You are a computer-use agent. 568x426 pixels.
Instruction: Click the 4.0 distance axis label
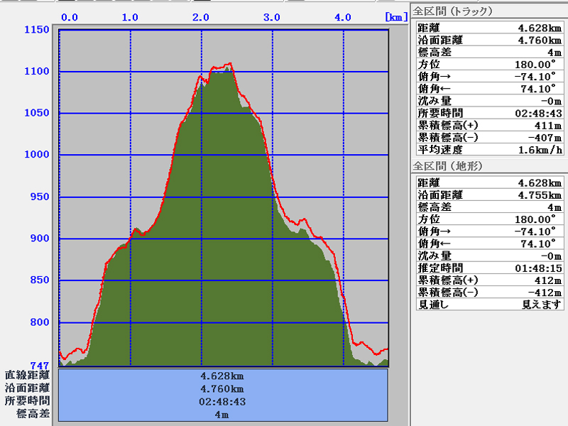coord(343,17)
